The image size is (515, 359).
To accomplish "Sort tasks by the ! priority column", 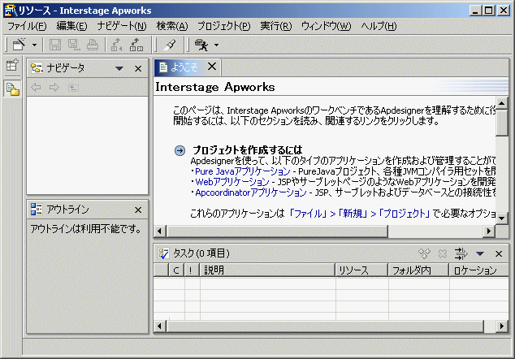I will click(192, 270).
